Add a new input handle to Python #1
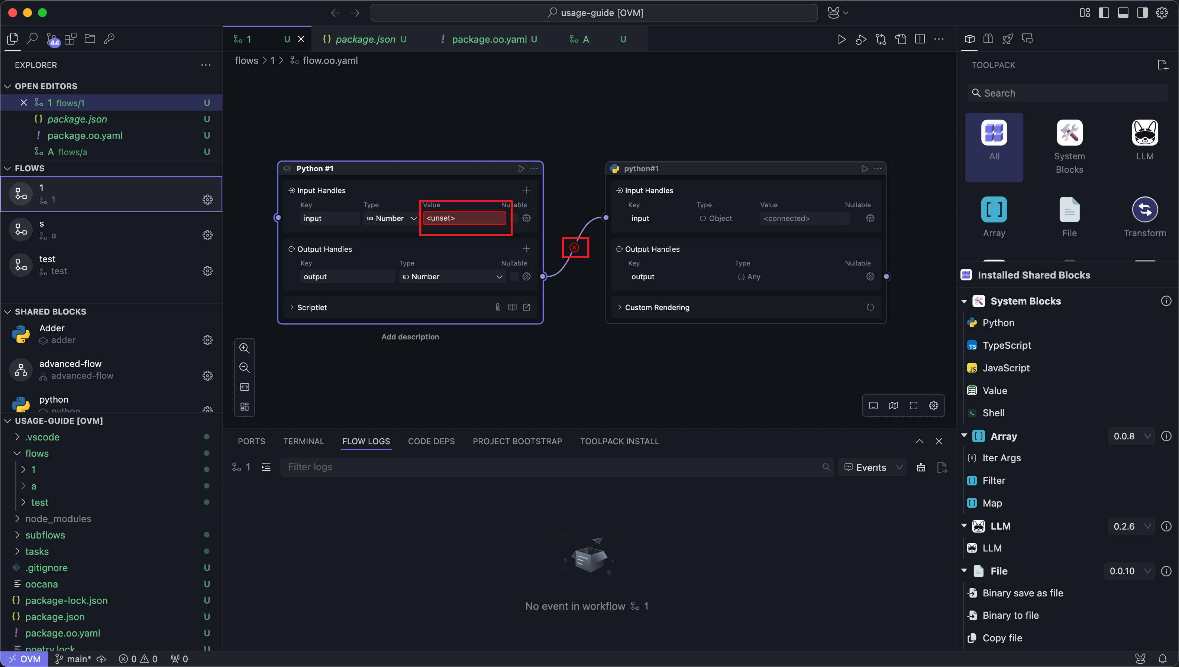This screenshot has width=1179, height=667. point(526,190)
